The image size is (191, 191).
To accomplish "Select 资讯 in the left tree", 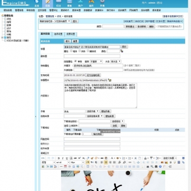I will (9, 19).
